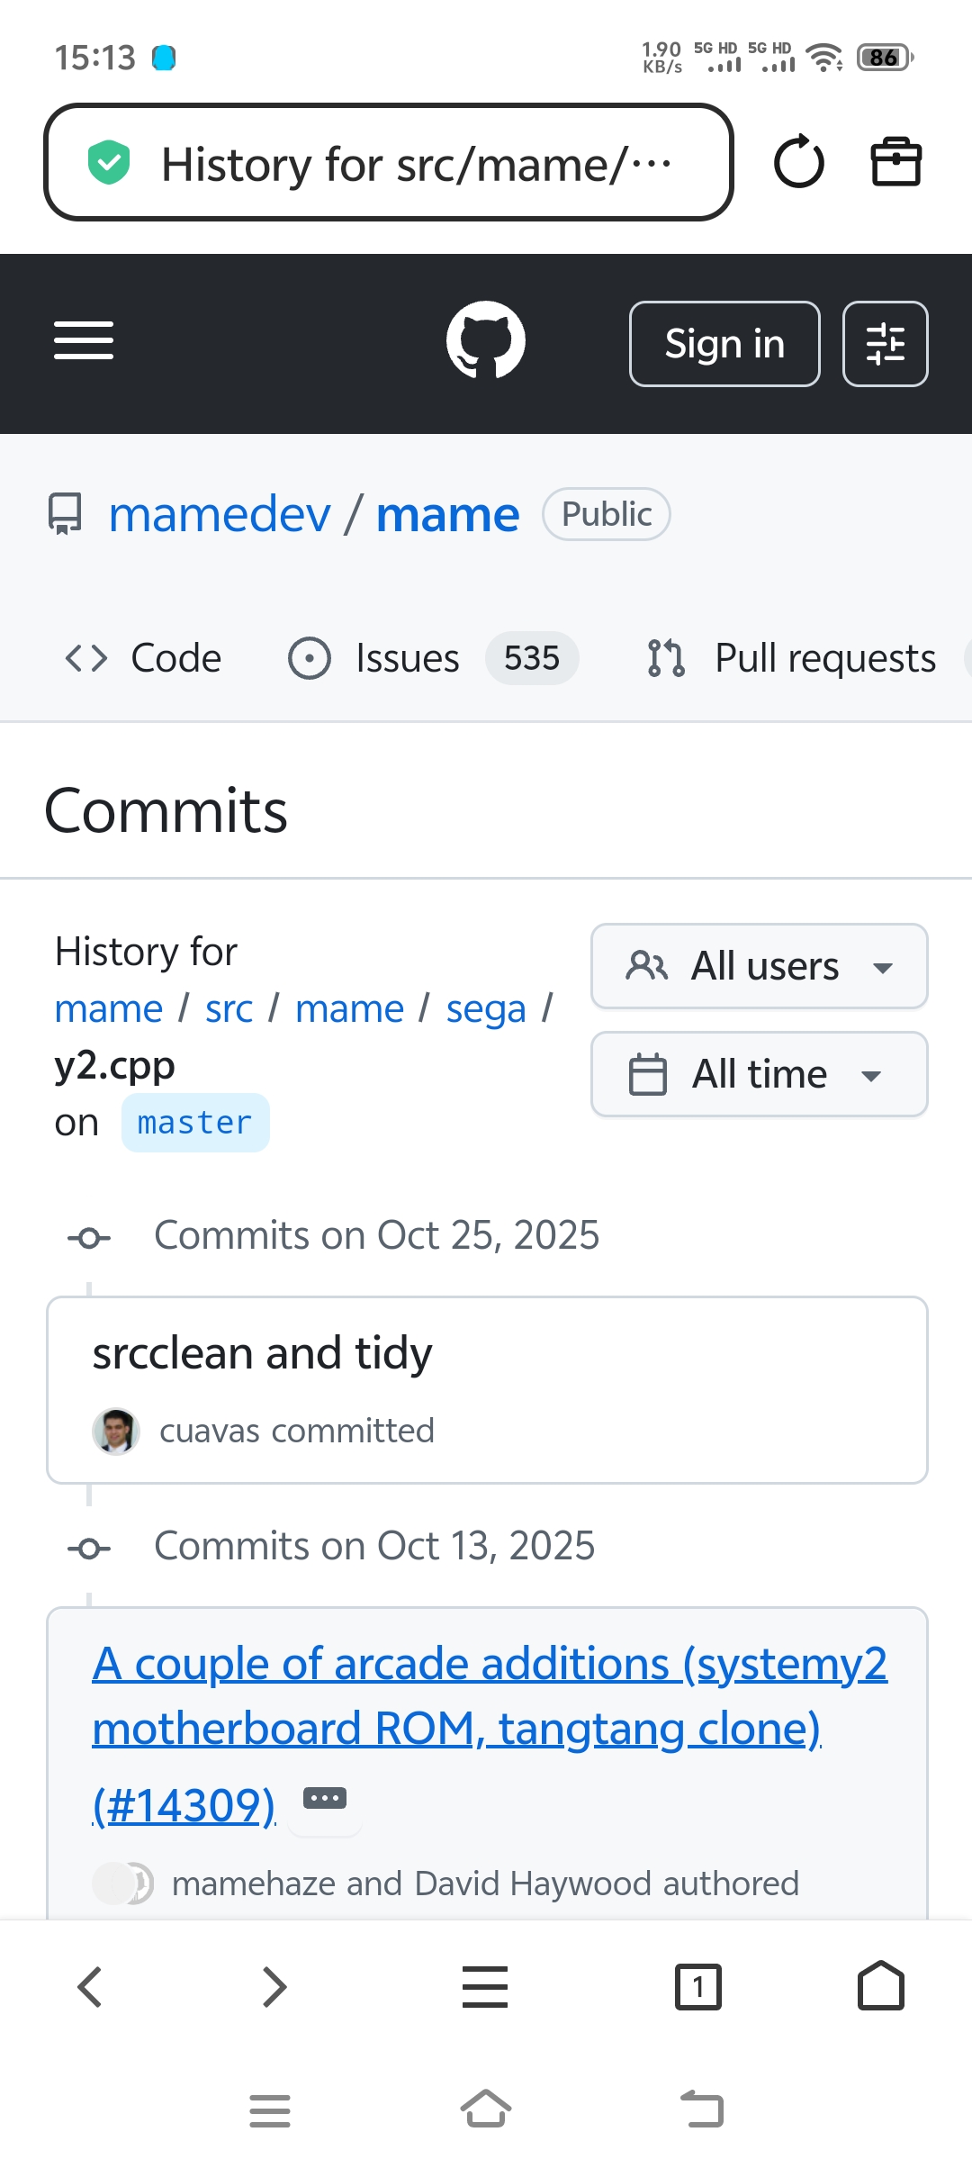Go to the browser home page icon

tap(881, 1987)
